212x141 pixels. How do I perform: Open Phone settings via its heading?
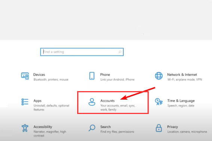pos(105,75)
